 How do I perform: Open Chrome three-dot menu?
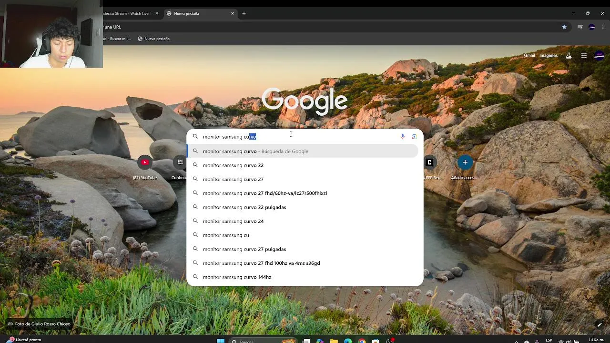click(x=603, y=27)
